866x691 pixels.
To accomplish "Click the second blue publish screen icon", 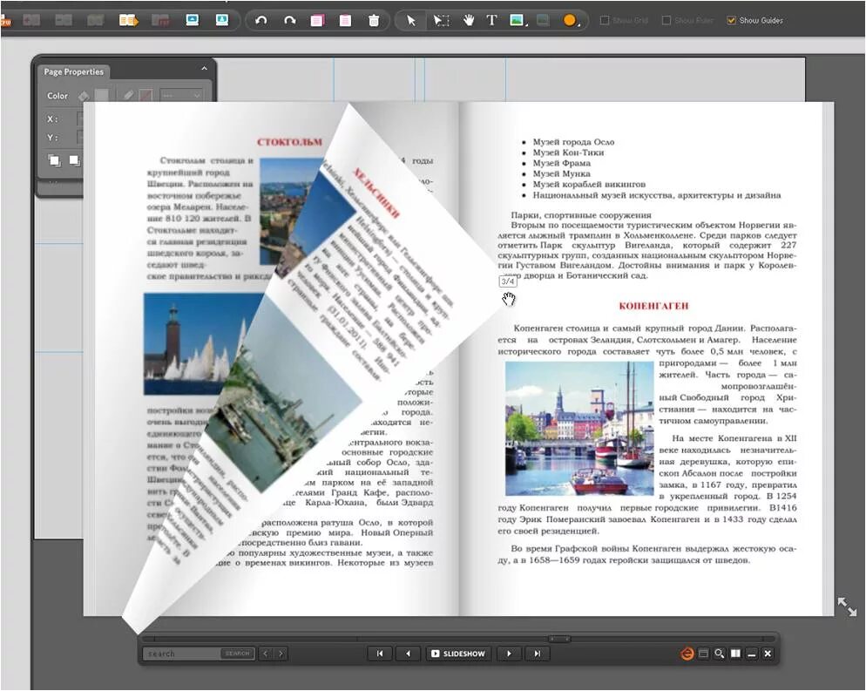I will (222, 20).
